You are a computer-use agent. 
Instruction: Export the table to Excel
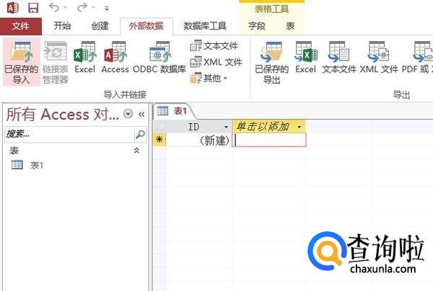pos(306,58)
